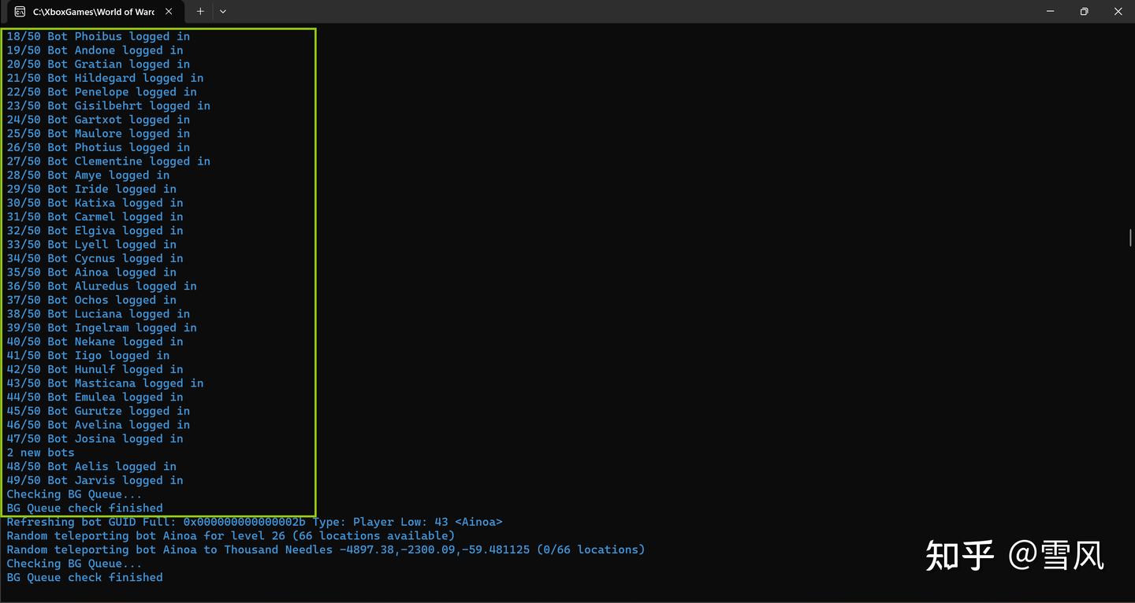Open a new terminal tab with plus

click(x=200, y=12)
